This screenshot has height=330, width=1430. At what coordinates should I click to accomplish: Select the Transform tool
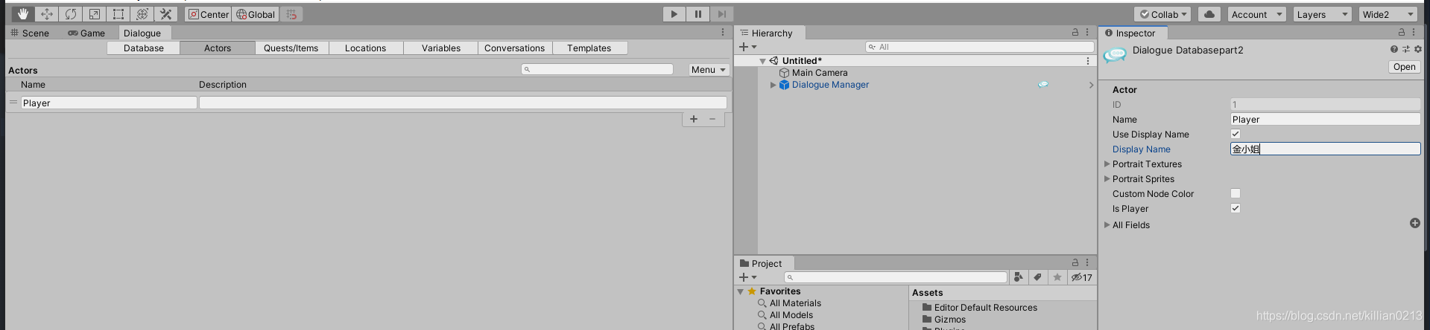point(142,14)
